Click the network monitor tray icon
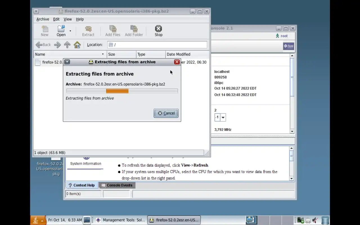 tap(301, 220)
